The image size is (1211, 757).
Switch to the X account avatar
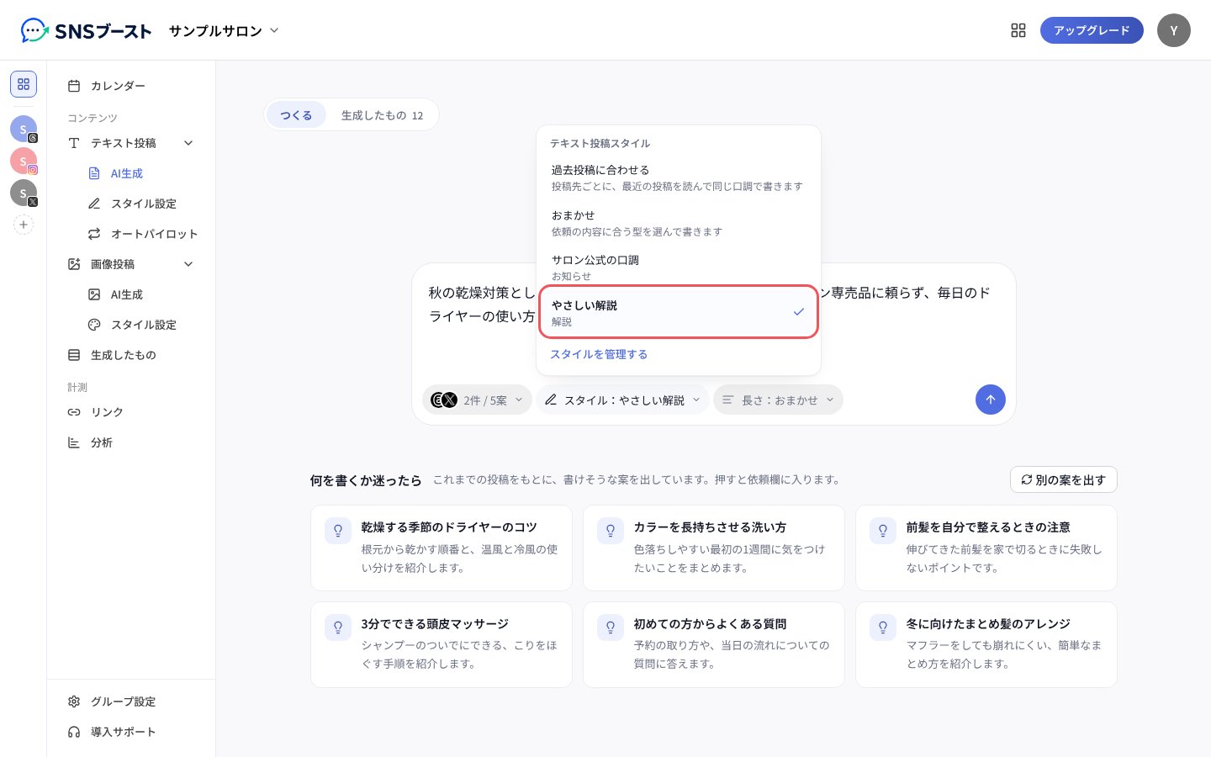24,193
